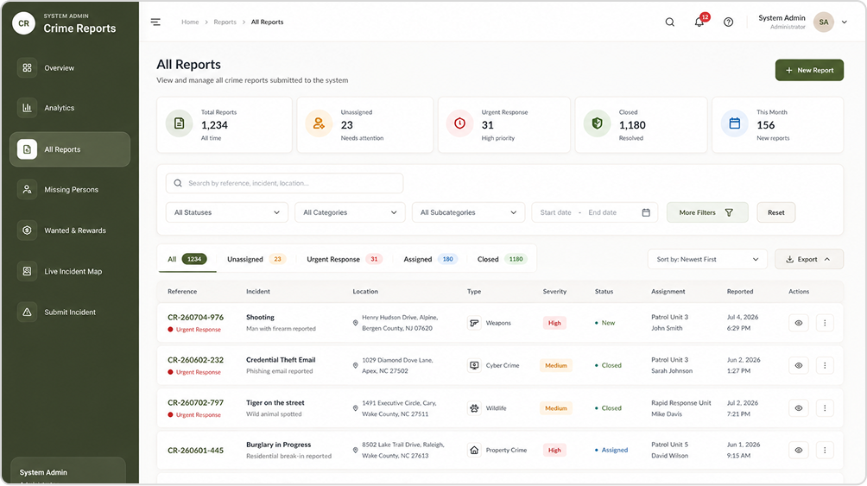867x486 pixels.
Task: View Tiger on the street eye icon
Action: [x=799, y=408]
